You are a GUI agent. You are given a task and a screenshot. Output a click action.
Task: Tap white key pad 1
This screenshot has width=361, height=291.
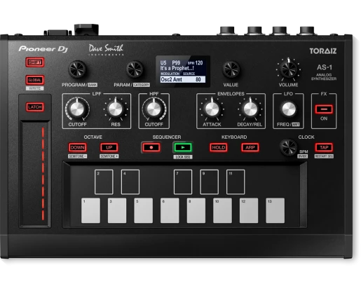[90, 210]
